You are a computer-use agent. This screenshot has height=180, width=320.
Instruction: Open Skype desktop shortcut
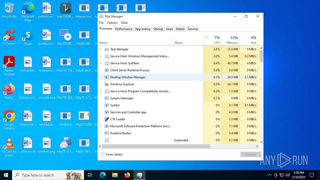[28, 37]
